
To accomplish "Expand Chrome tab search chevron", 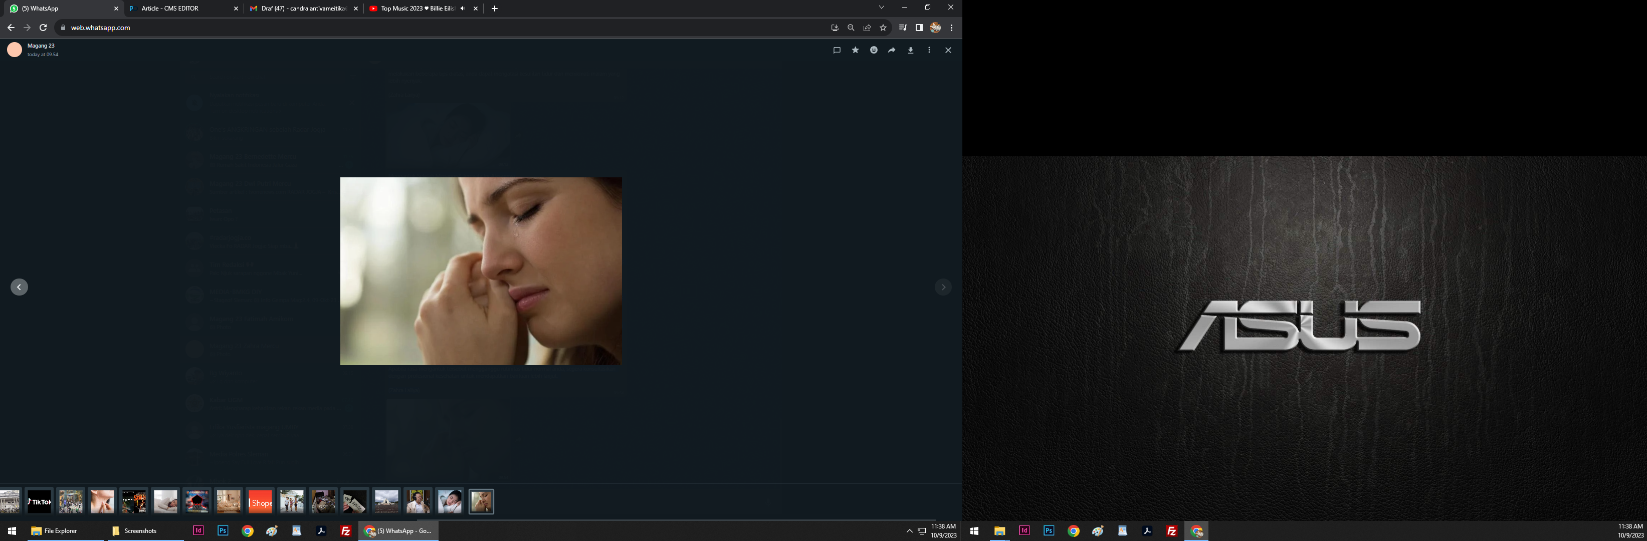I will [881, 8].
